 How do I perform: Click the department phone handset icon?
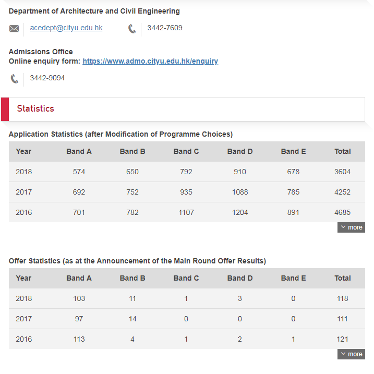pyautogui.click(x=132, y=29)
